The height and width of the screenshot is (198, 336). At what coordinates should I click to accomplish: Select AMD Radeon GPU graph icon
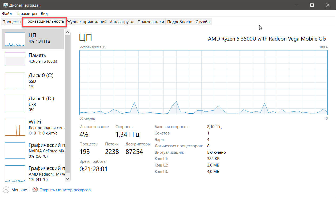click(15, 173)
